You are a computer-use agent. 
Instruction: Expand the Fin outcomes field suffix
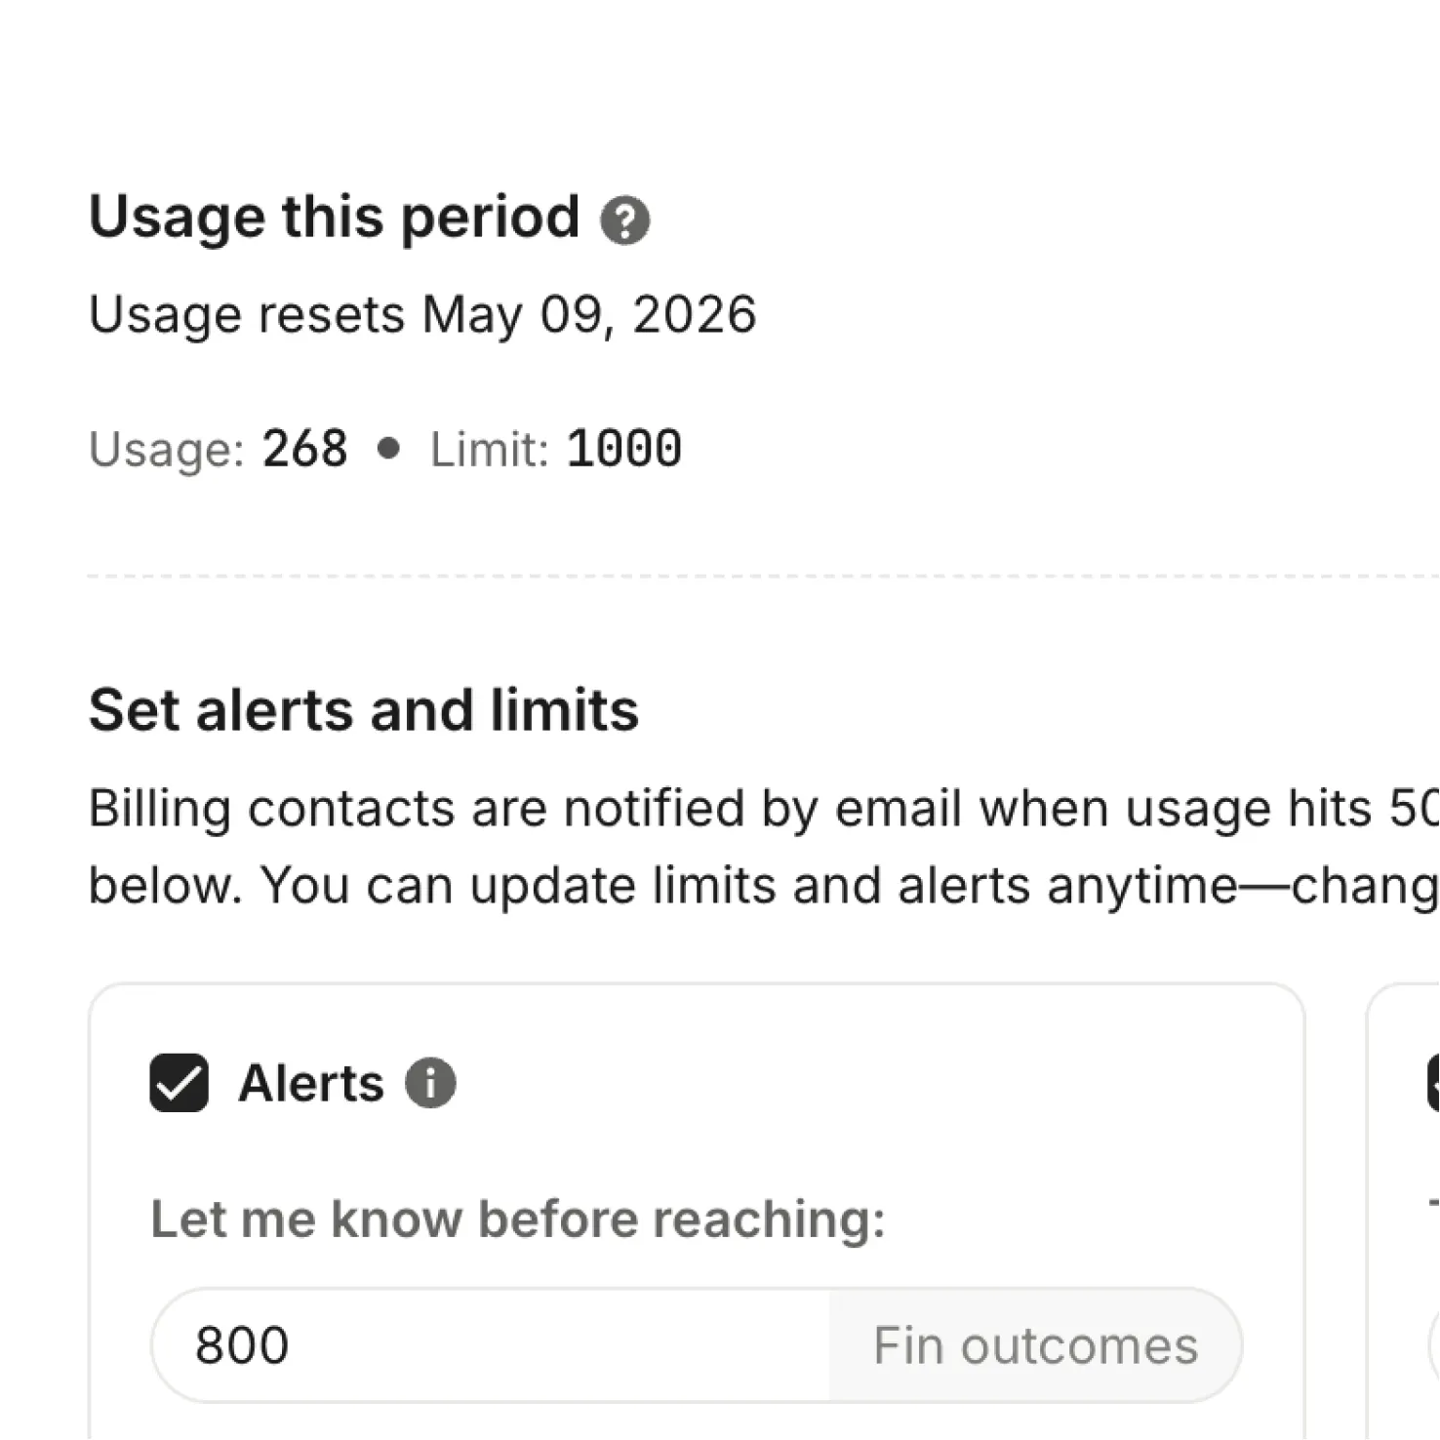tap(1035, 1344)
